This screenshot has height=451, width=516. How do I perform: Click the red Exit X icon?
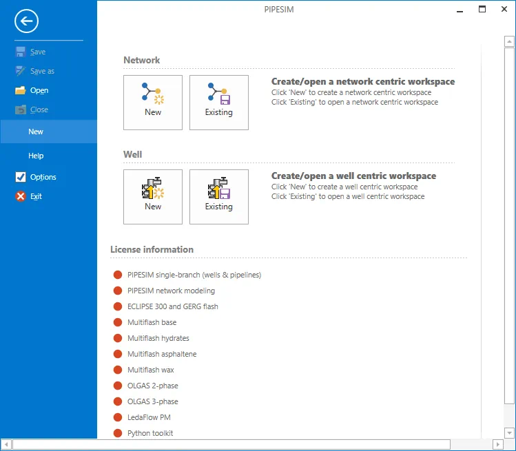[21, 196]
